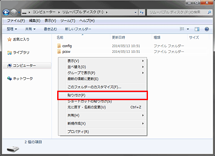Image resolution: width=215 pixels, height=156 pixels.
Task: Click the 書き込む toolbar button
Action: click(50, 29)
